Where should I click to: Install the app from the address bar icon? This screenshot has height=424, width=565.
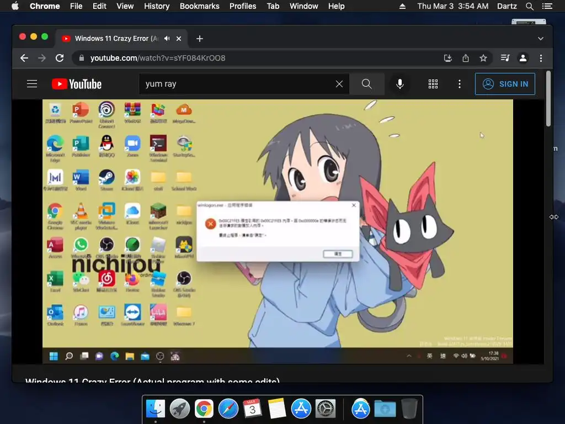tap(448, 58)
